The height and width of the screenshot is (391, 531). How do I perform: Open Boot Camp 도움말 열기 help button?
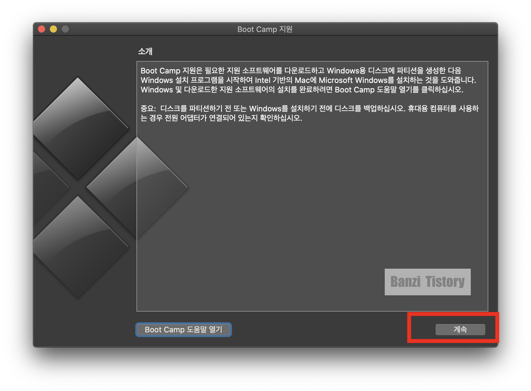(x=184, y=330)
